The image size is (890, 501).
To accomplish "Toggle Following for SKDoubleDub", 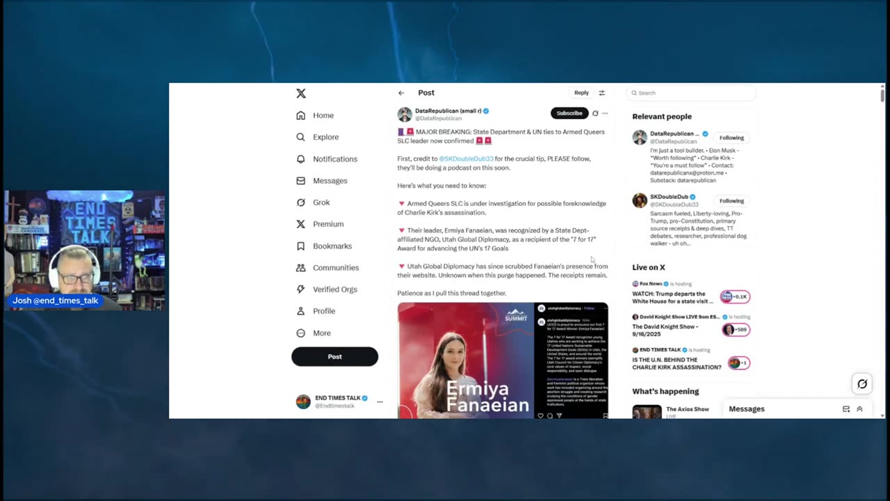I will coord(731,201).
